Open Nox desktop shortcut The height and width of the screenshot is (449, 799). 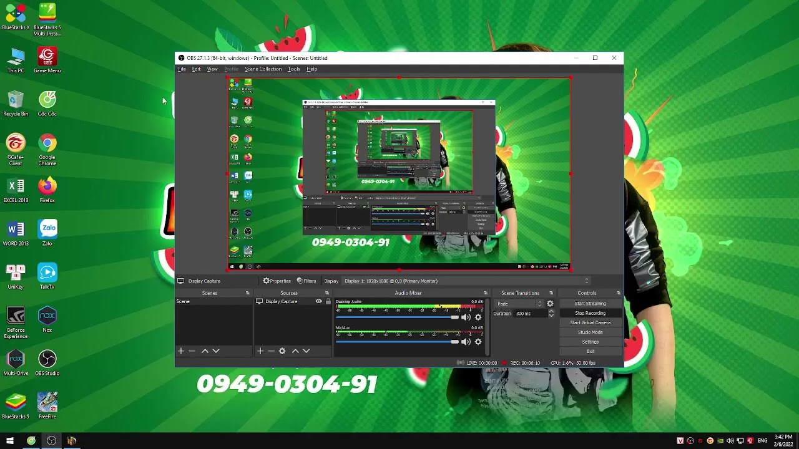click(x=47, y=319)
